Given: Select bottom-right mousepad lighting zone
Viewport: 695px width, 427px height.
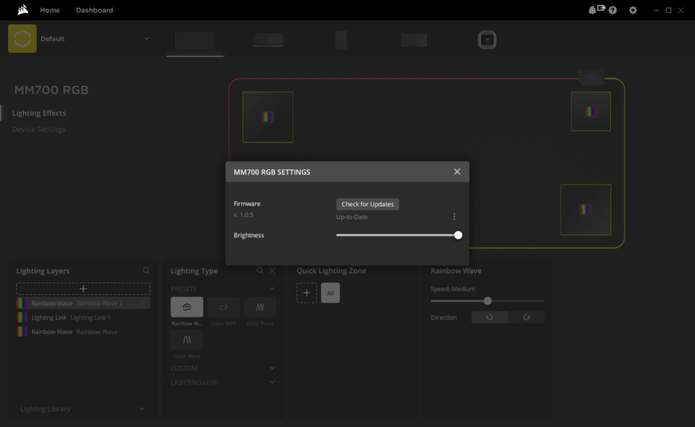Looking at the screenshot, I should pyautogui.click(x=585, y=210).
